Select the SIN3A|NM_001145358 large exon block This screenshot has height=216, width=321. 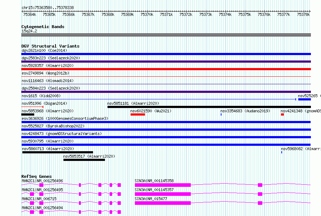(x=163, y=185)
